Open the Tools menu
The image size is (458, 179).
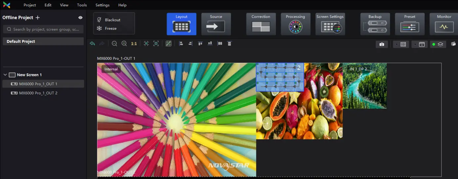click(x=82, y=5)
